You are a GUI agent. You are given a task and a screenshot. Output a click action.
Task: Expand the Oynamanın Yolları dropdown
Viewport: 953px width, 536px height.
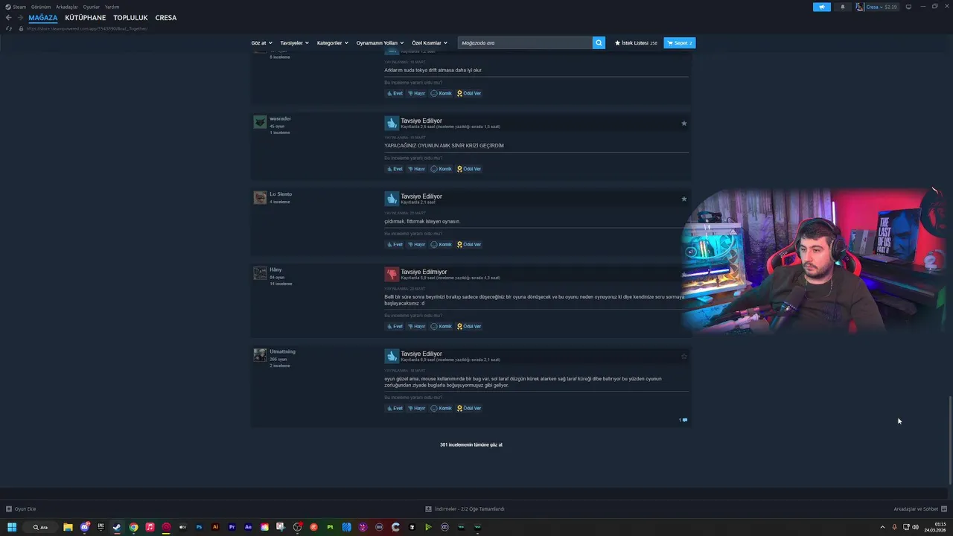click(380, 42)
